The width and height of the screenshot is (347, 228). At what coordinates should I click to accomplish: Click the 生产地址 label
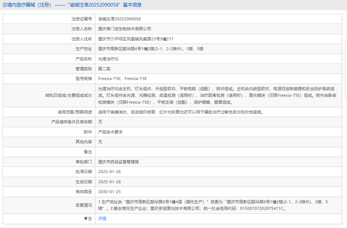(x=84, y=49)
